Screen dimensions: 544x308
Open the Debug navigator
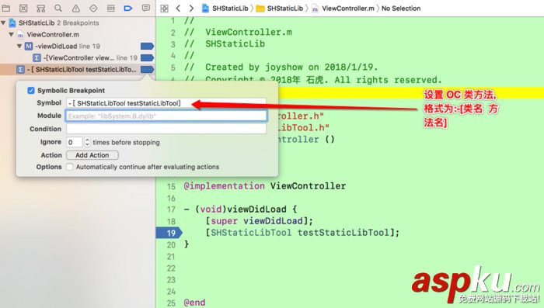coord(111,8)
